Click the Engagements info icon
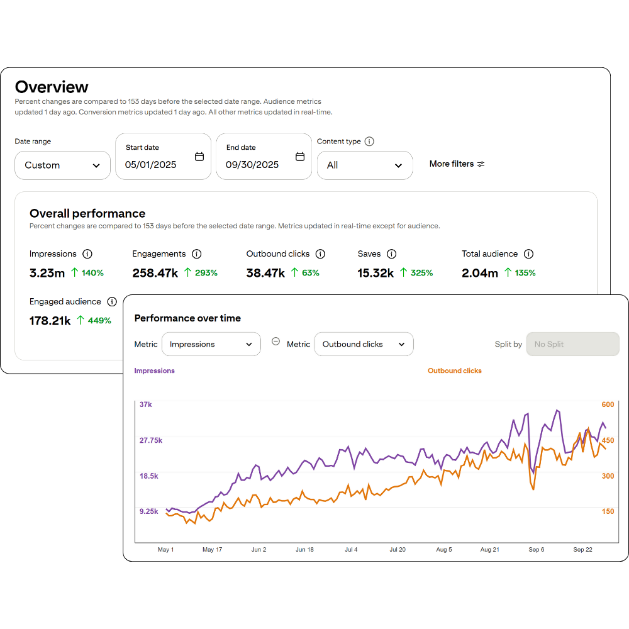Screen dimensions: 629x629 196,253
